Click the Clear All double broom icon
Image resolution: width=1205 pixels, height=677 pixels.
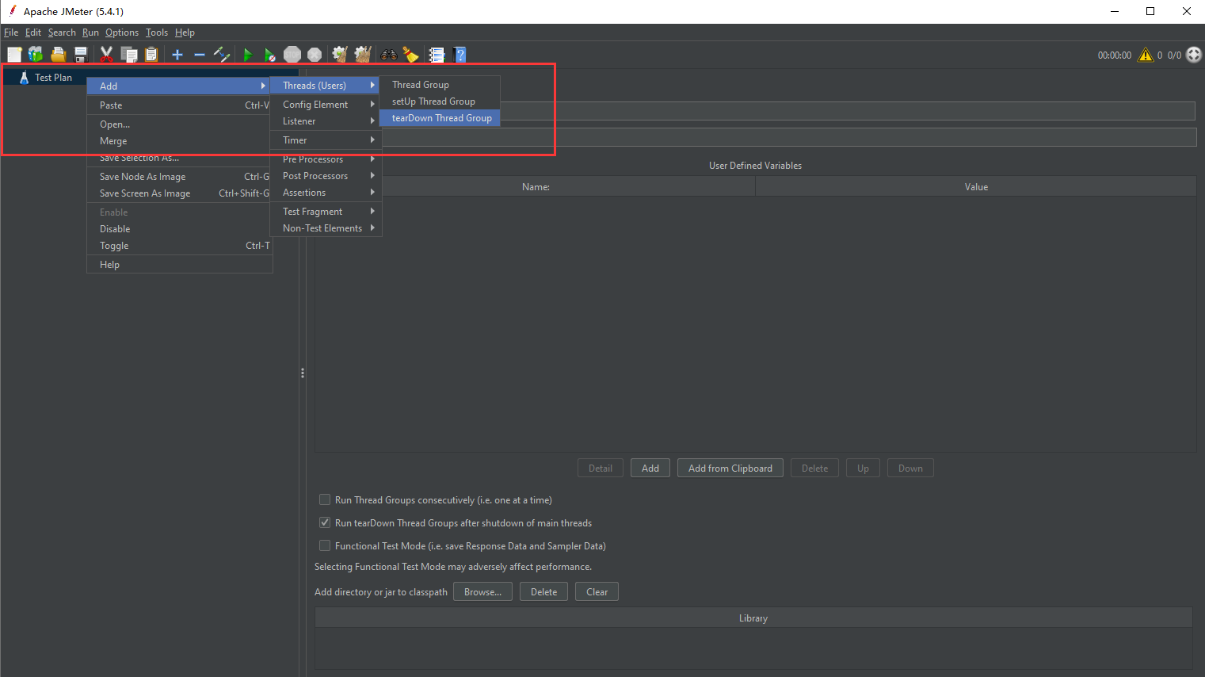click(x=363, y=55)
